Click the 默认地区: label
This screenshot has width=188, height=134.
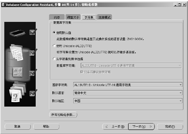tap(58, 101)
